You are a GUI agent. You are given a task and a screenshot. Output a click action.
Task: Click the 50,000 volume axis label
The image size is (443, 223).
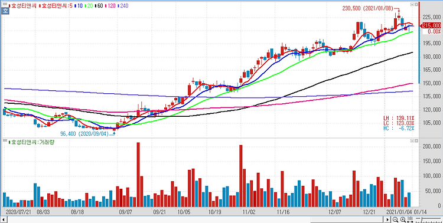(432, 191)
